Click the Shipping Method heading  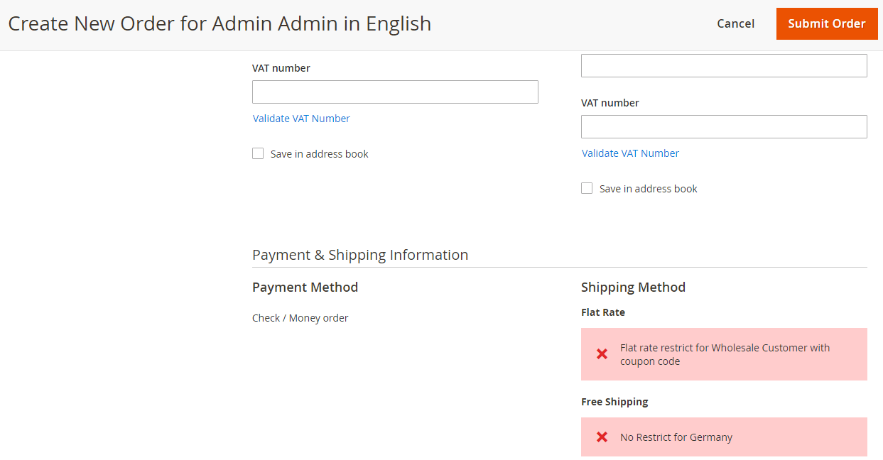pyautogui.click(x=633, y=287)
